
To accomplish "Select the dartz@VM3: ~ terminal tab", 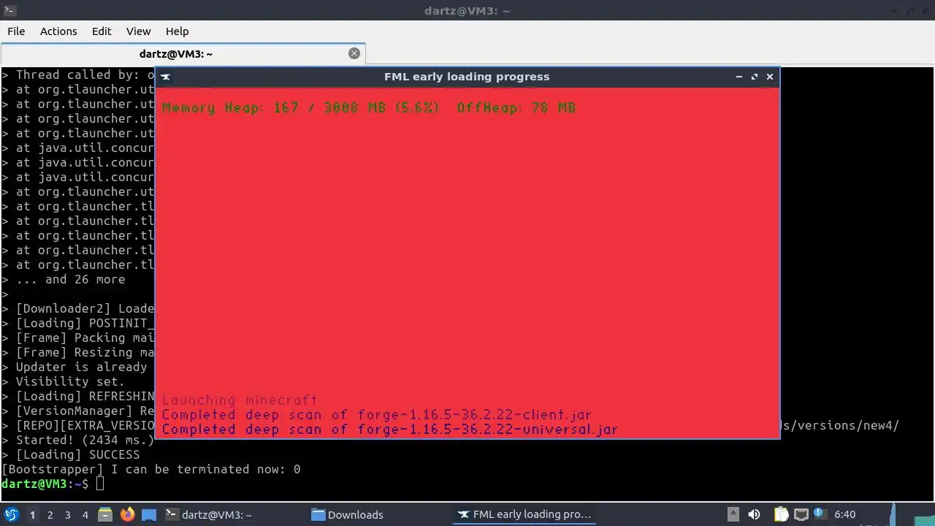I will [x=176, y=53].
